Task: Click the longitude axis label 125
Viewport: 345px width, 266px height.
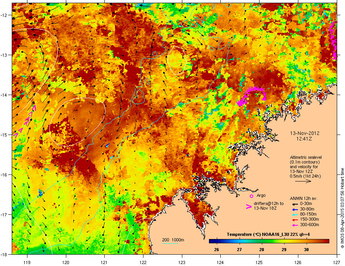Action: [259, 262]
